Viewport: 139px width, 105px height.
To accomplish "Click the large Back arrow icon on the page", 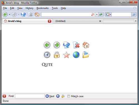I will click(47, 45).
